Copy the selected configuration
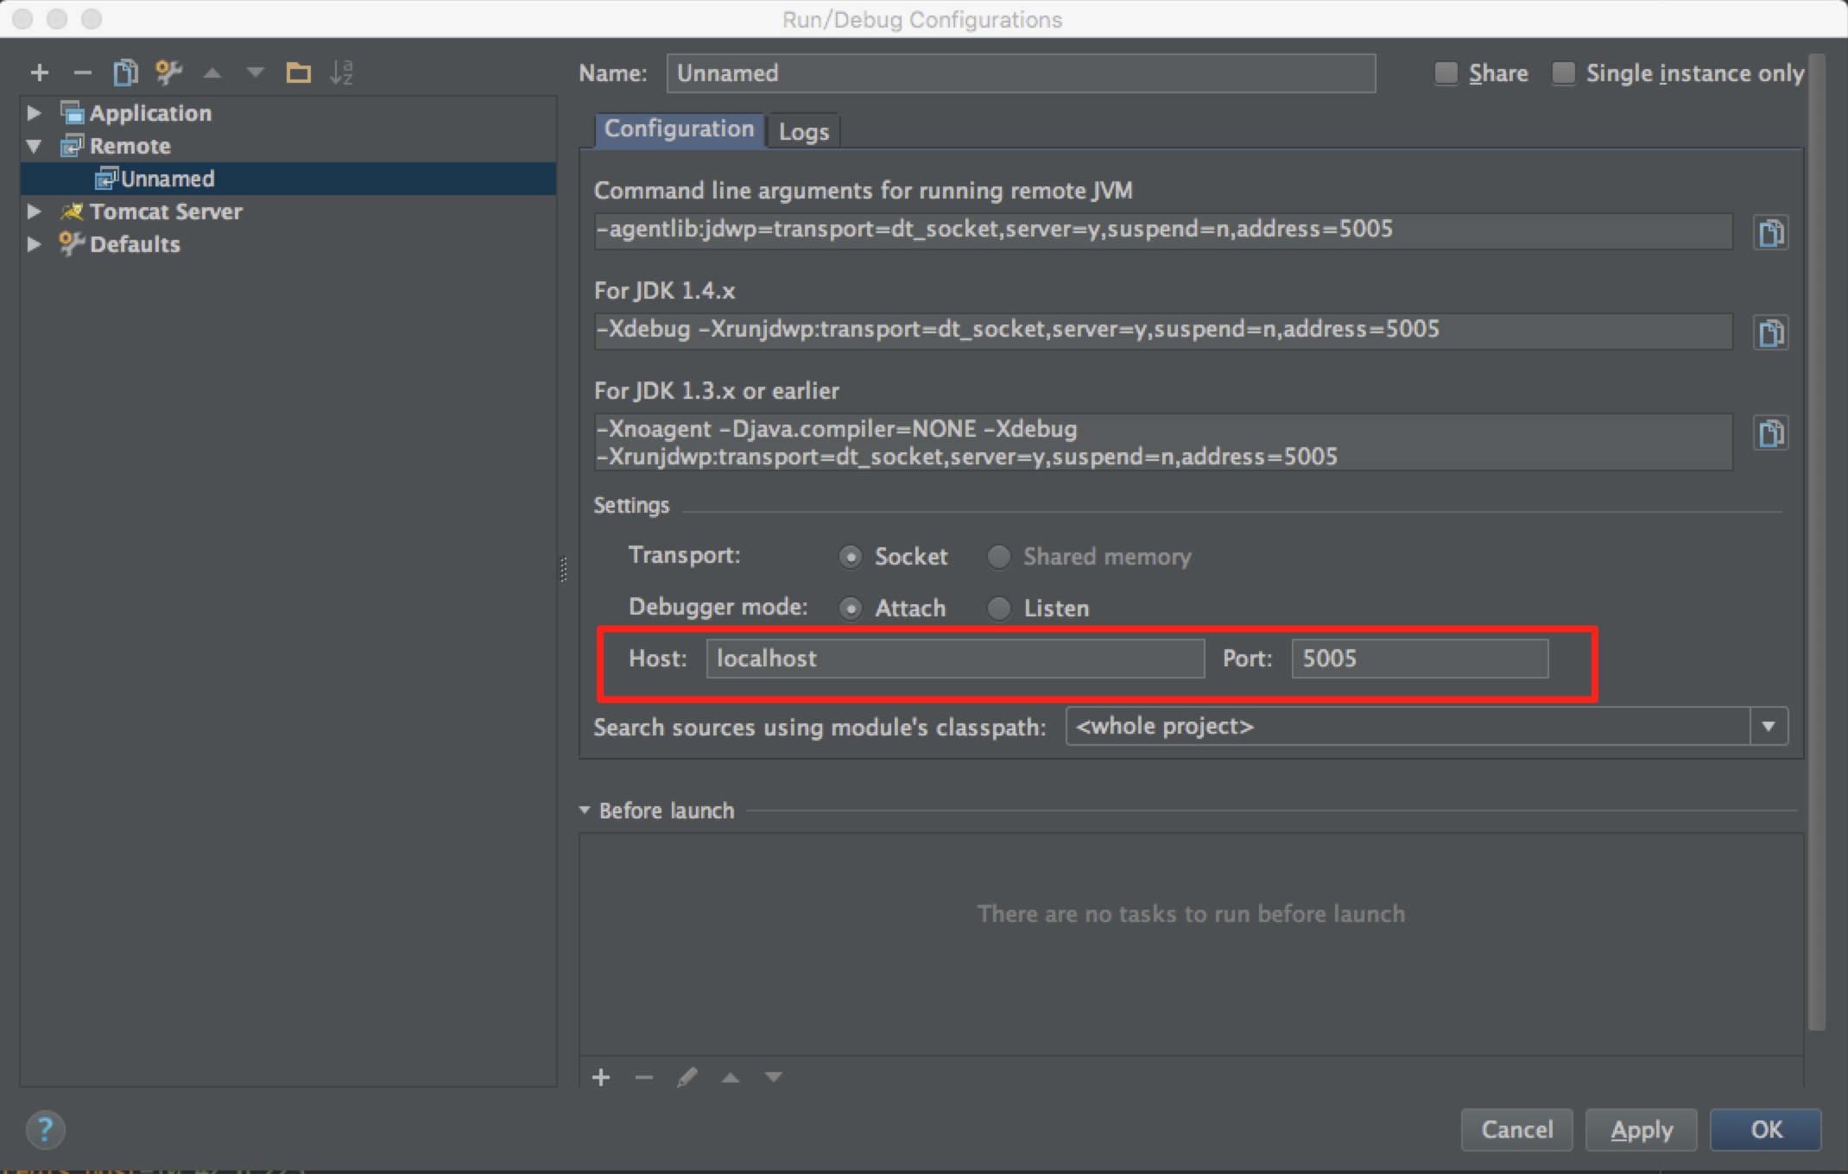The width and height of the screenshot is (1848, 1174). click(125, 73)
